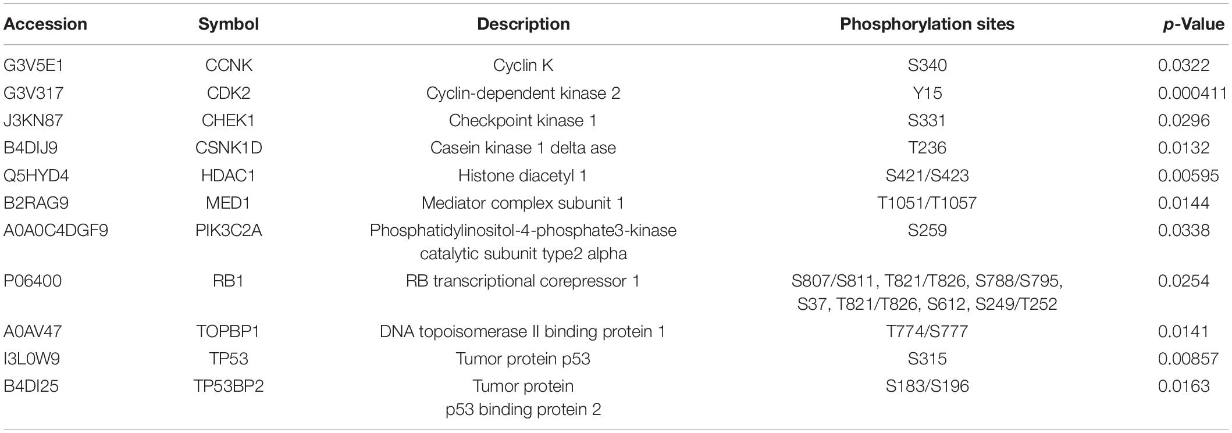Click the Phosphorylation sites column header
The width and height of the screenshot is (1232, 433).
[927, 24]
